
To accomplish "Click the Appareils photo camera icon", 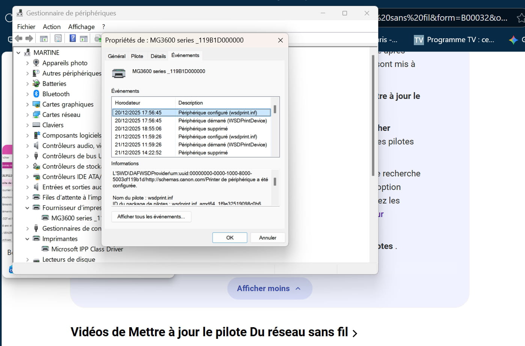I will (36, 63).
